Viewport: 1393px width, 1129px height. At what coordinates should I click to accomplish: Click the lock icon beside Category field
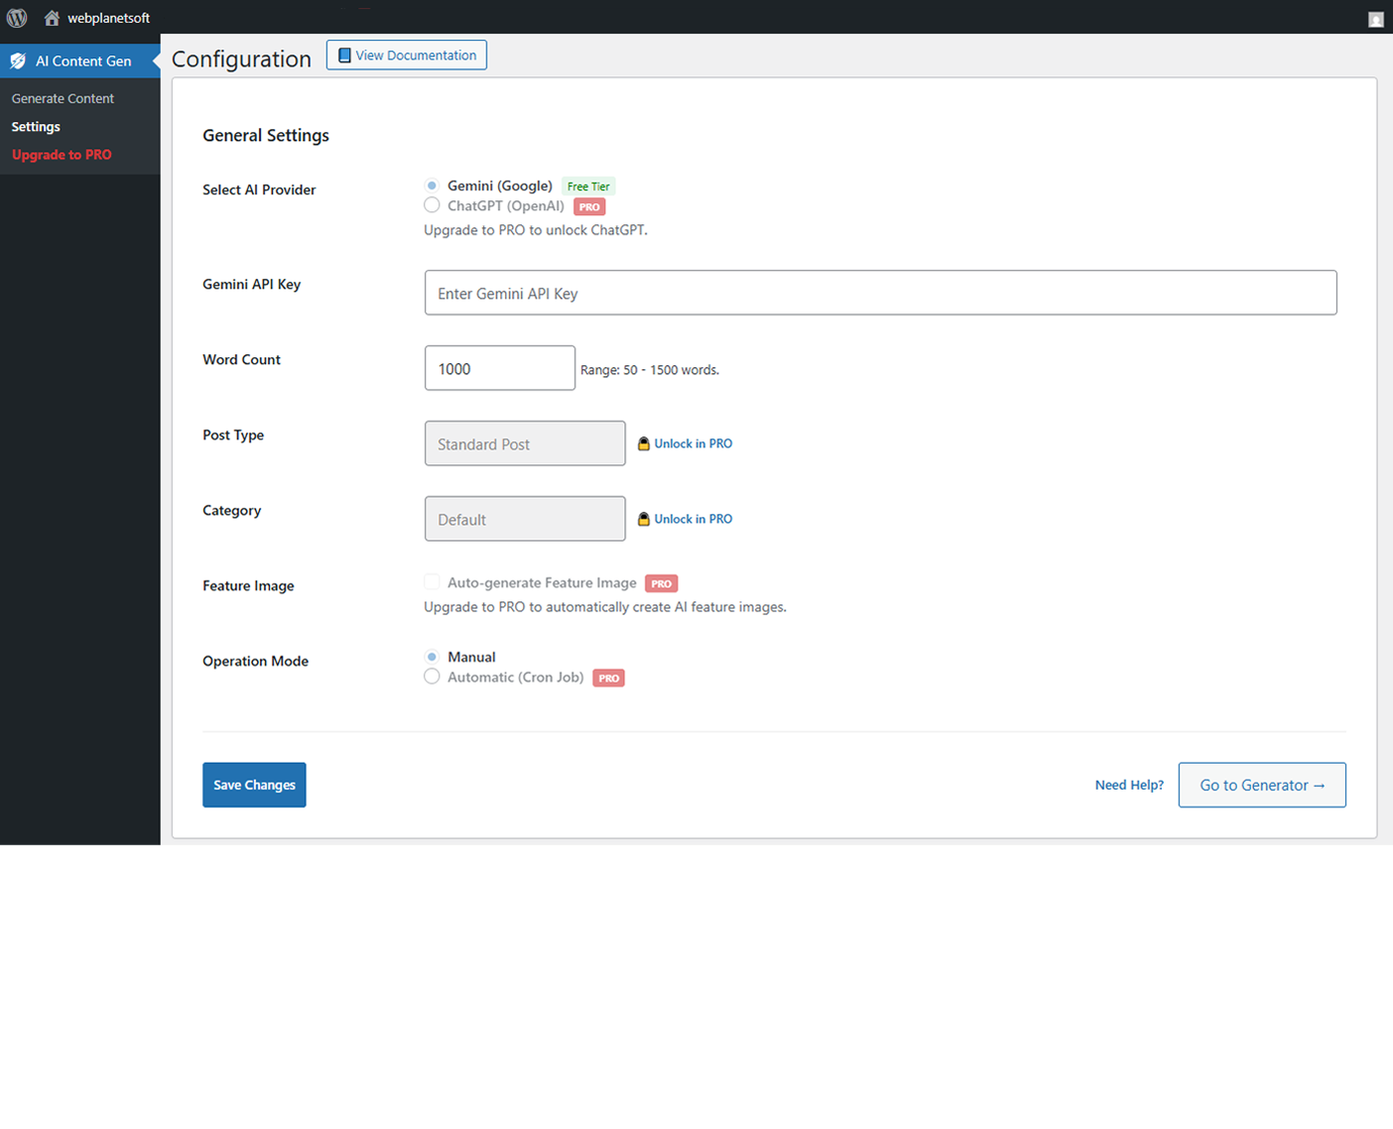click(644, 519)
